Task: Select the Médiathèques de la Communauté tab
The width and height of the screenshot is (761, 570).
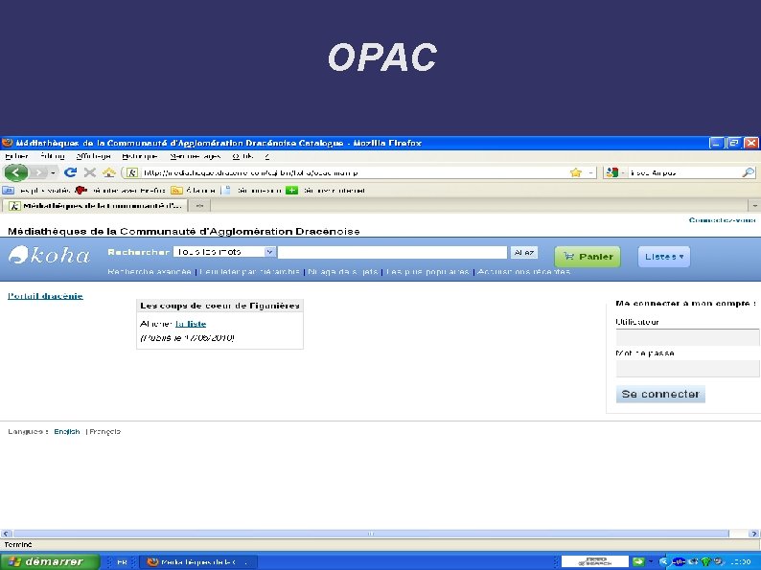Action: [95, 206]
